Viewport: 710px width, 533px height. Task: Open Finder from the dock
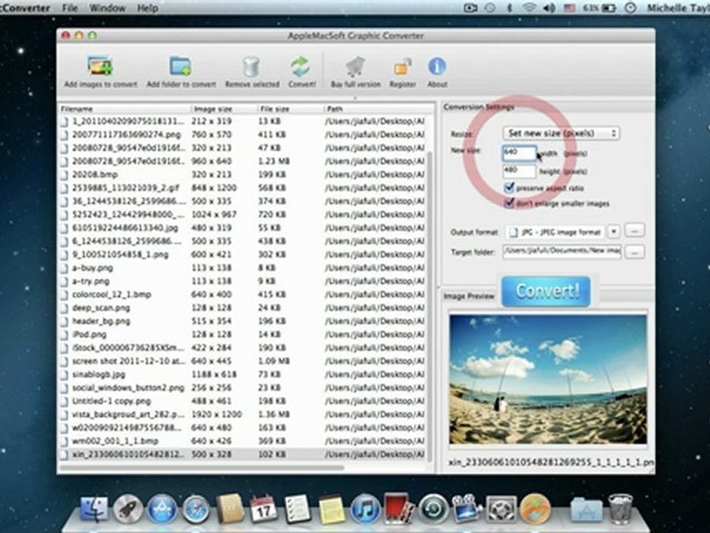94,509
